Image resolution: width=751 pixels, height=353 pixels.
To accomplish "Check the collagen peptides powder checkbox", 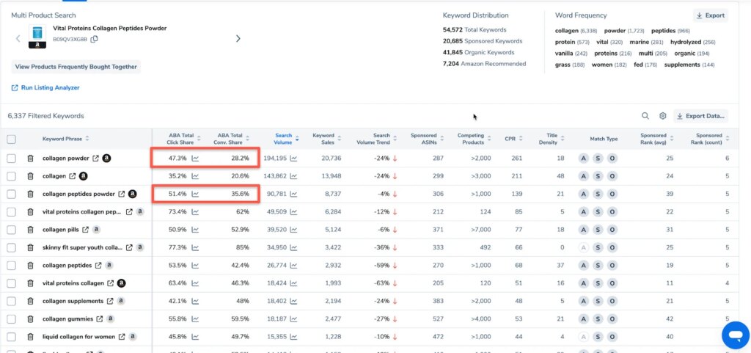I will coord(12,194).
